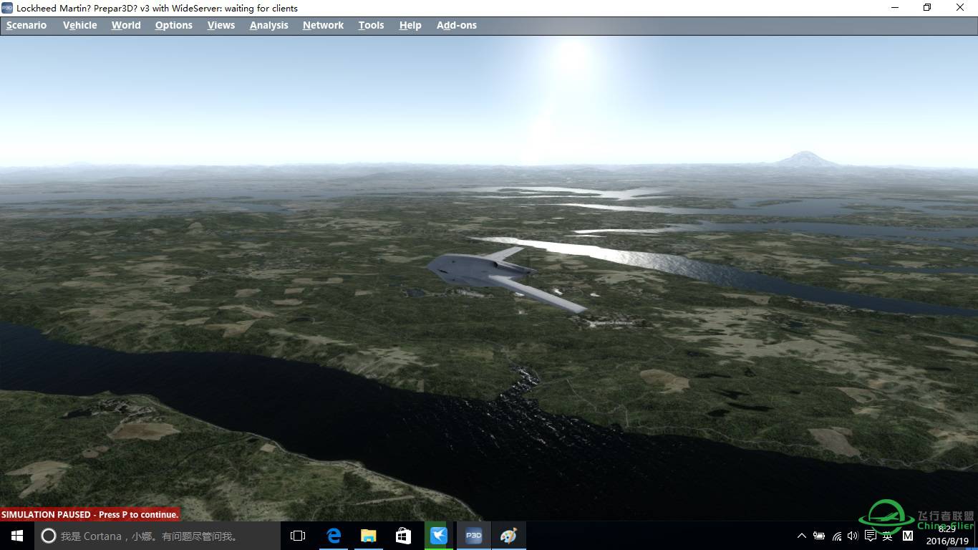Open the Help menu
Image resolution: width=978 pixels, height=550 pixels.
tap(410, 25)
